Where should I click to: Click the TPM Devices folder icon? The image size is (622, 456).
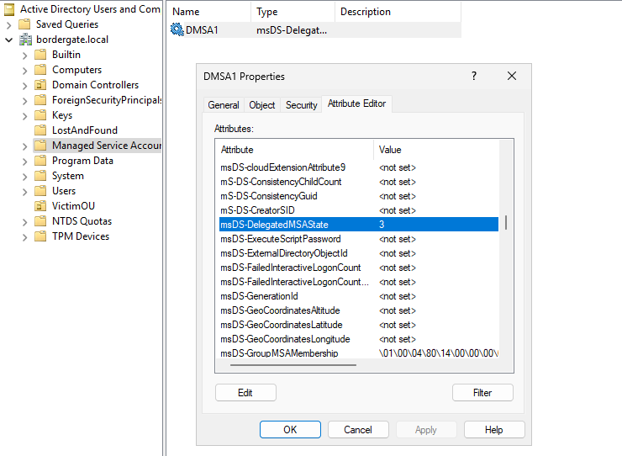[40, 236]
